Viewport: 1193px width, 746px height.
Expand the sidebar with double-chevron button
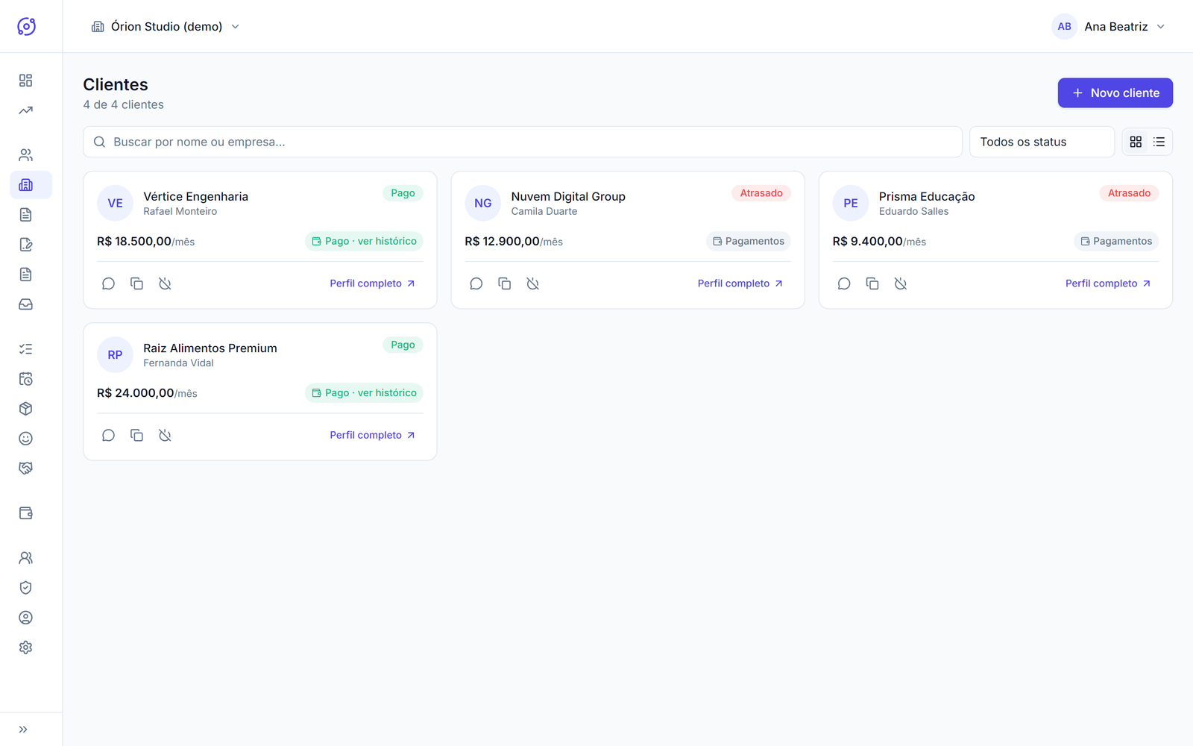point(23,730)
